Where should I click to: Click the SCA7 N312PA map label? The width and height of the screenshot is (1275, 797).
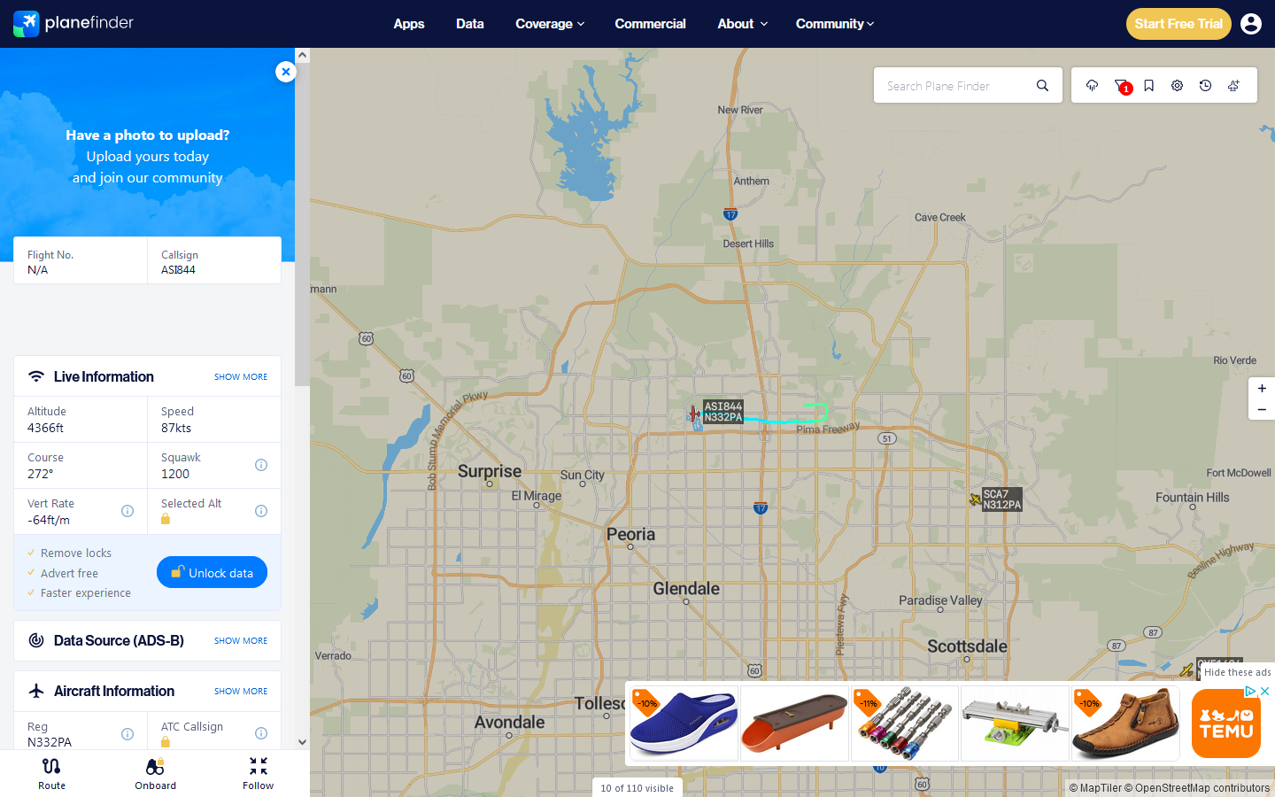(x=1001, y=499)
